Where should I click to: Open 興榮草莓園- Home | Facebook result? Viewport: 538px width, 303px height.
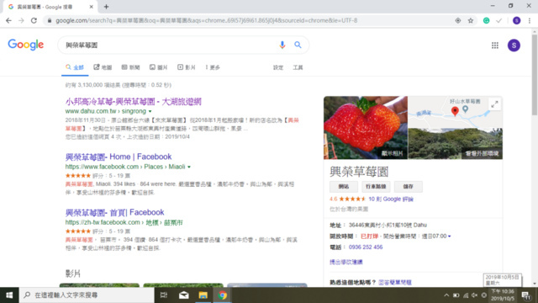tap(119, 157)
